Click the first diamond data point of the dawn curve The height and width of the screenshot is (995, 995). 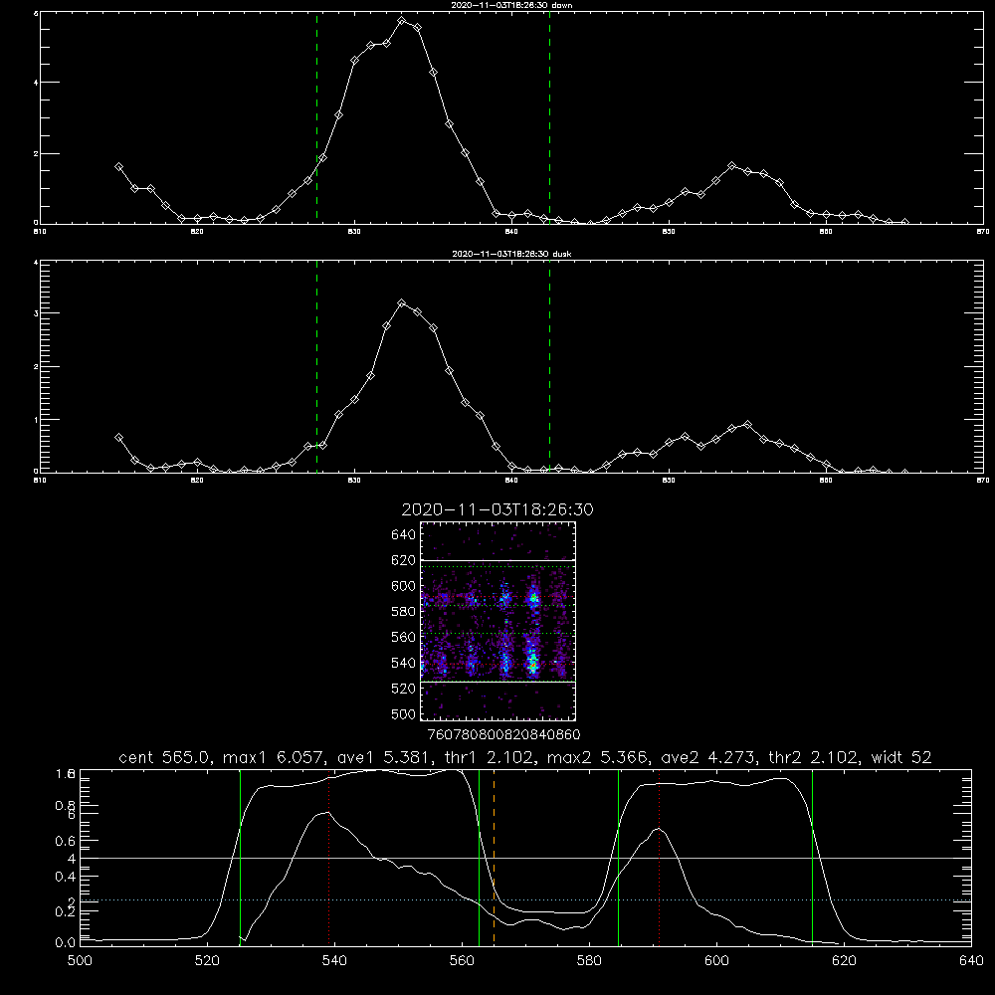pos(118,167)
